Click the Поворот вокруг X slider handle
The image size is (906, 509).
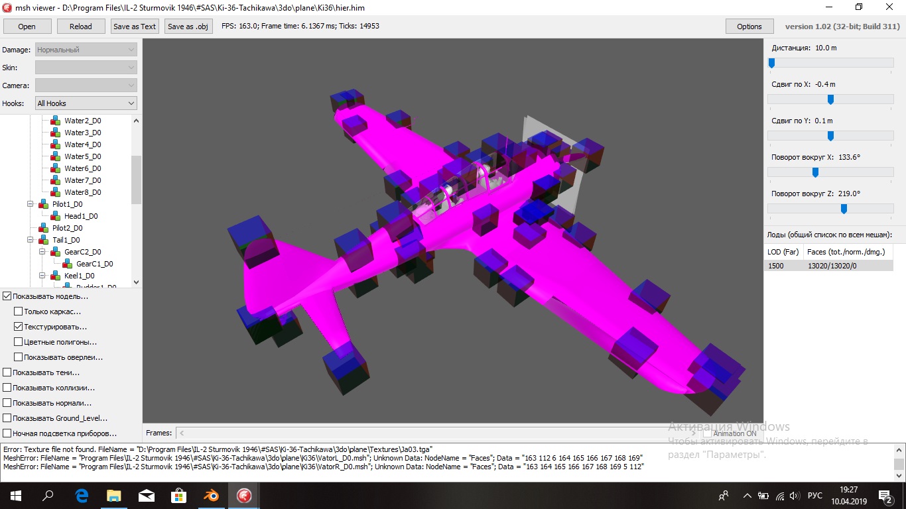[815, 172]
